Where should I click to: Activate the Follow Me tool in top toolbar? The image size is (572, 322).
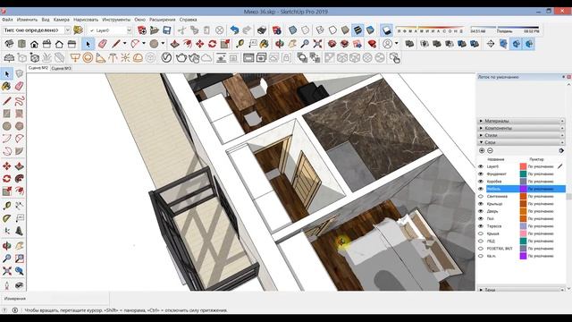187,44
